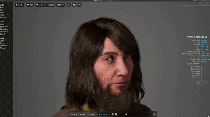Open the Studio lighting dropdown
Screen dimensions: 210x117
19,5
